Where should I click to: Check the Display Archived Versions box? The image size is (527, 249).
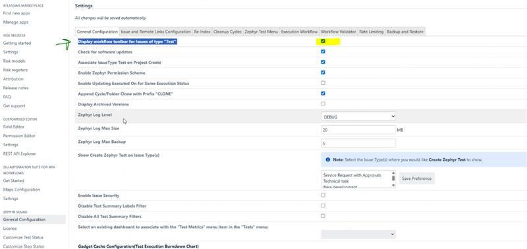click(323, 104)
